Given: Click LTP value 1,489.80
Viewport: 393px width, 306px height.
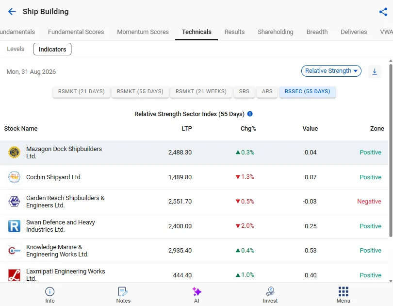Looking at the screenshot, I should (180, 177).
